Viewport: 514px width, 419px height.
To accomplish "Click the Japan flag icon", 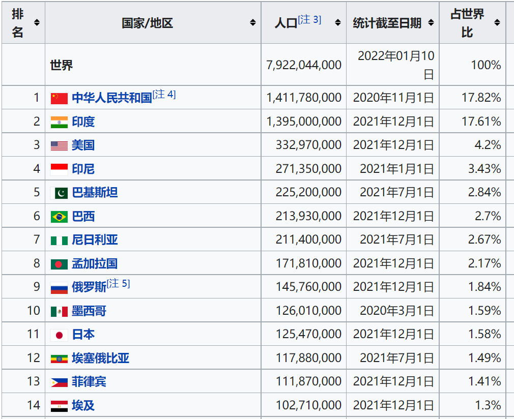I will (x=60, y=335).
